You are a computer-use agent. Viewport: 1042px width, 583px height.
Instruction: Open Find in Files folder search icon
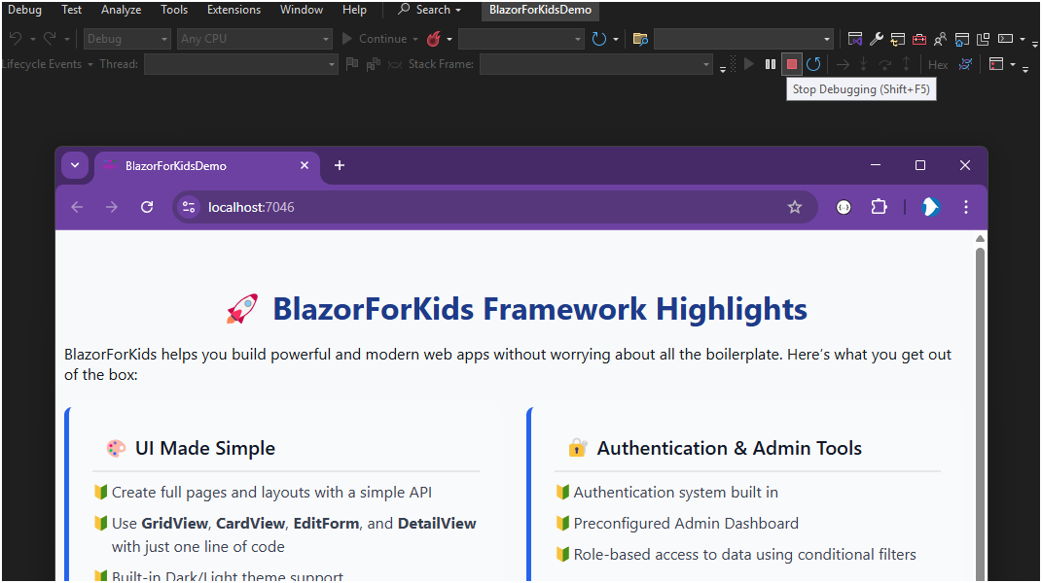pos(640,39)
